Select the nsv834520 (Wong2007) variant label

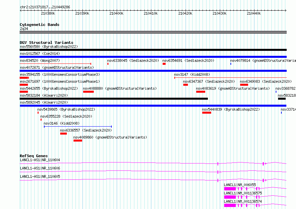40,60
